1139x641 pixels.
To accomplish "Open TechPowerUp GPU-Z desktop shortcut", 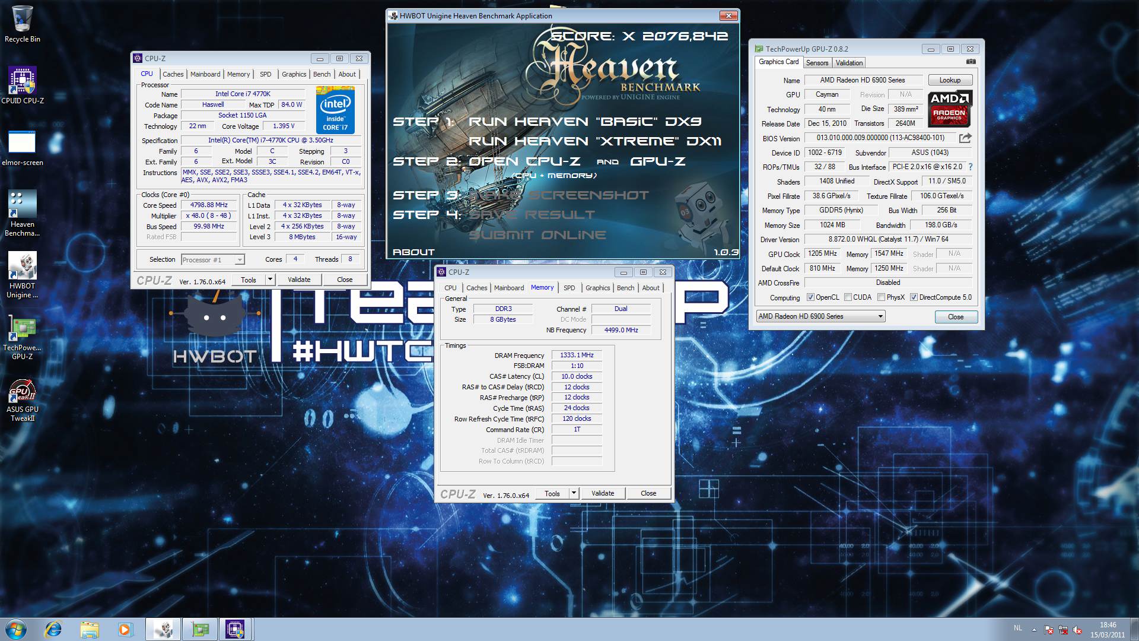I will pyautogui.click(x=23, y=337).
